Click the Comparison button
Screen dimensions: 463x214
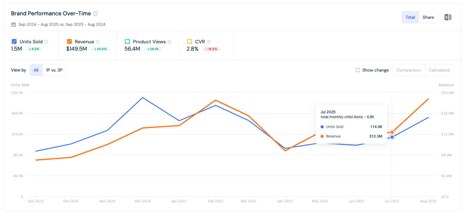point(409,70)
